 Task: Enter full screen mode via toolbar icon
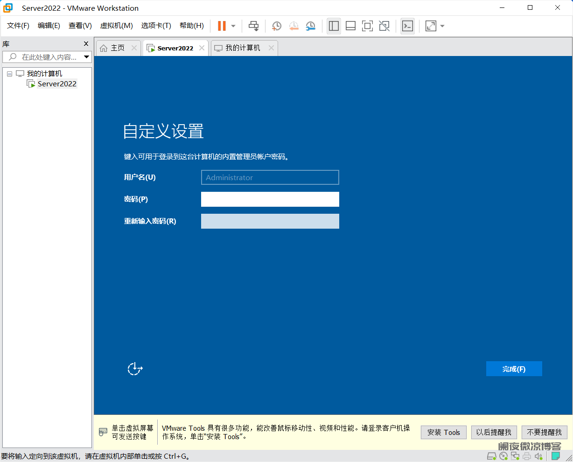[x=367, y=26]
